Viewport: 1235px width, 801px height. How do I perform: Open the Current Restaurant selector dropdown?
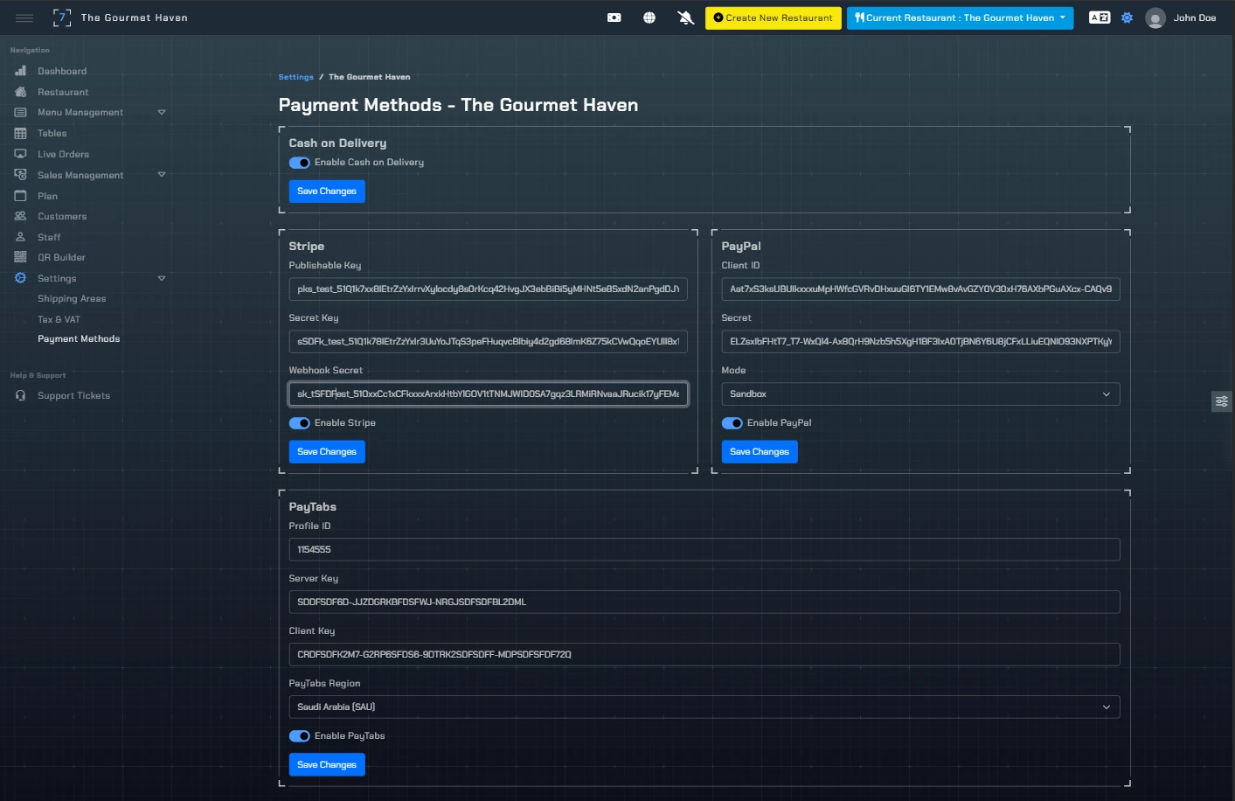960,17
